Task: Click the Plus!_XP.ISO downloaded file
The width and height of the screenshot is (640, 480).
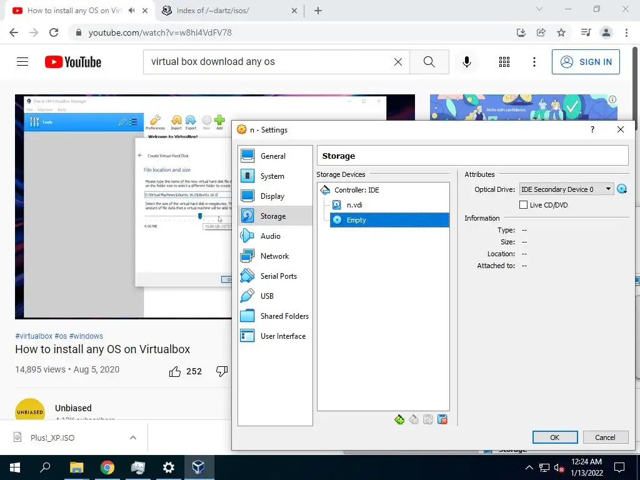Action: tap(52, 437)
